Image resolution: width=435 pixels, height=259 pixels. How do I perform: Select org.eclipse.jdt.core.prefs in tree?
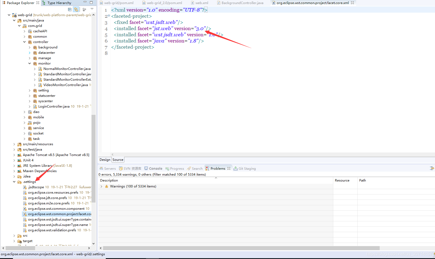click(x=49, y=198)
